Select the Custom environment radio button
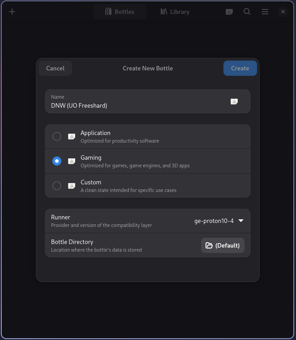The image size is (296, 340). click(x=57, y=186)
